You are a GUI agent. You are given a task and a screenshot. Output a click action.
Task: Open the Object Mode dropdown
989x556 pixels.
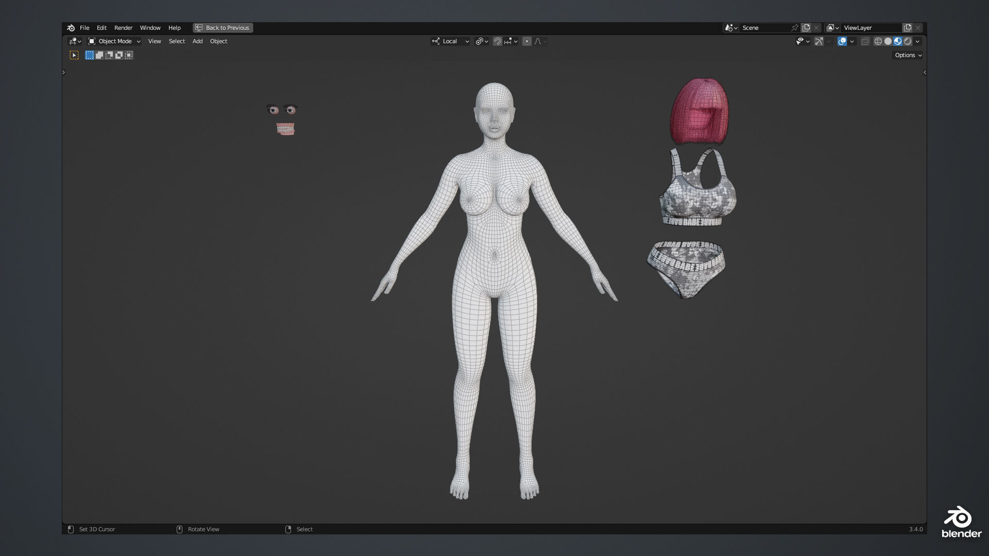tap(114, 41)
